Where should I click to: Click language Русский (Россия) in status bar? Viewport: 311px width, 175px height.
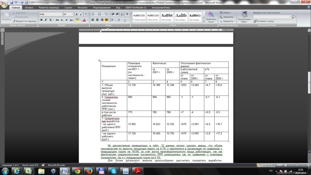[x=56, y=165]
